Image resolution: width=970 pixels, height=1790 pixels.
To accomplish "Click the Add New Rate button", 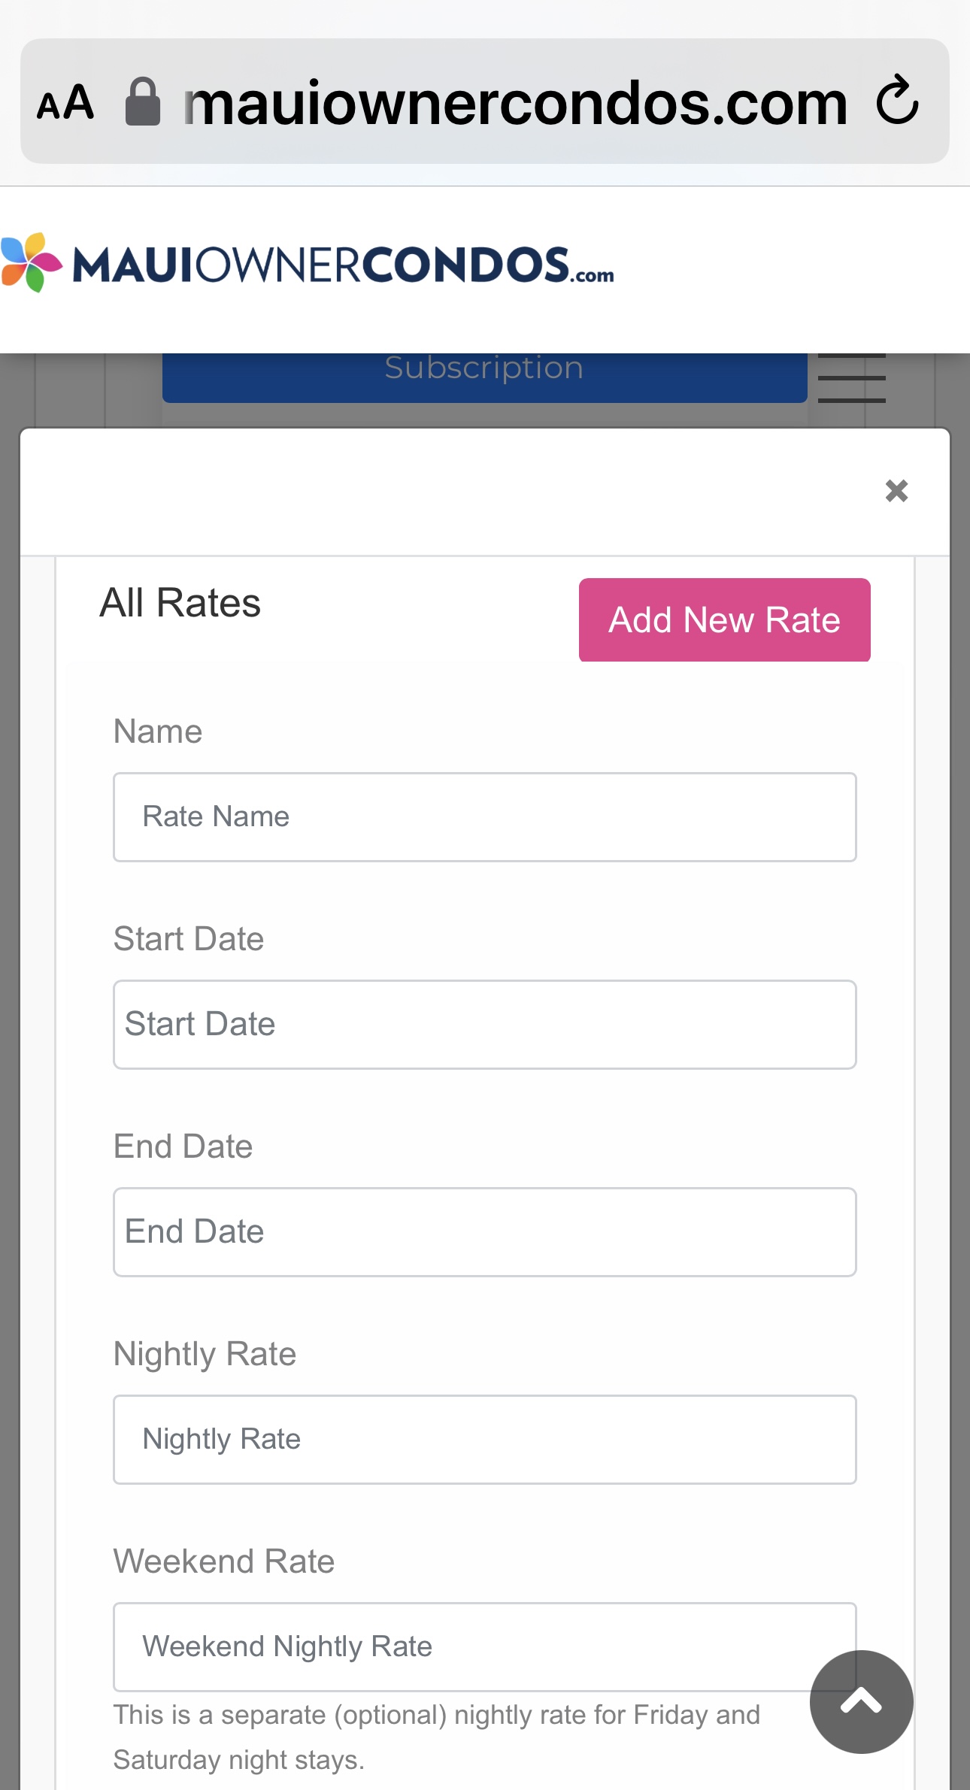I will 724,619.
